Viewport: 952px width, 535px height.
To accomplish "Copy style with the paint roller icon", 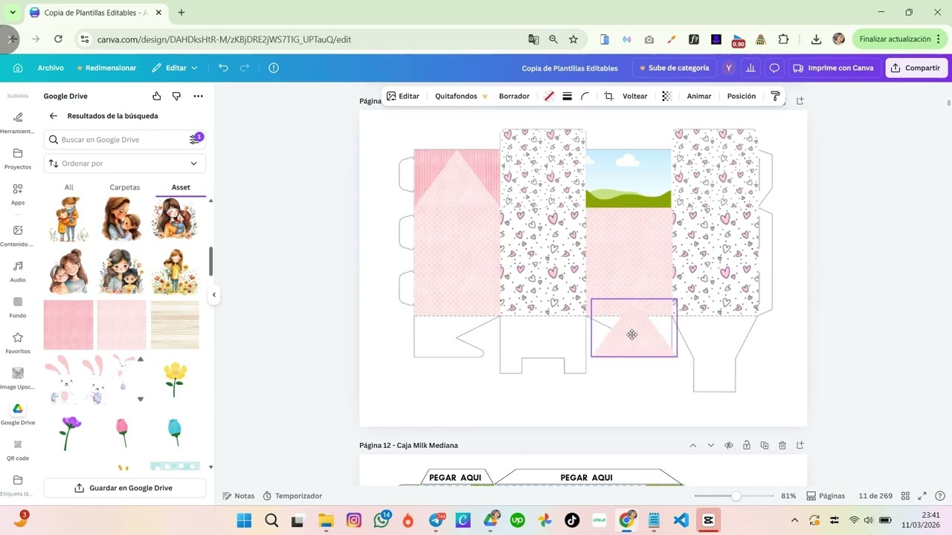I will pyautogui.click(x=775, y=96).
